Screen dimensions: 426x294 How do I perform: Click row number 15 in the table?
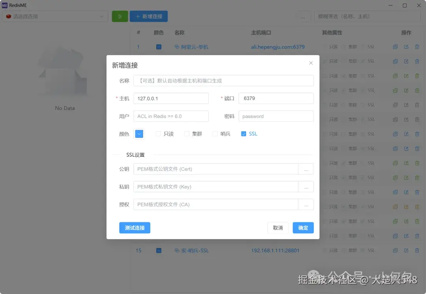coord(138,250)
